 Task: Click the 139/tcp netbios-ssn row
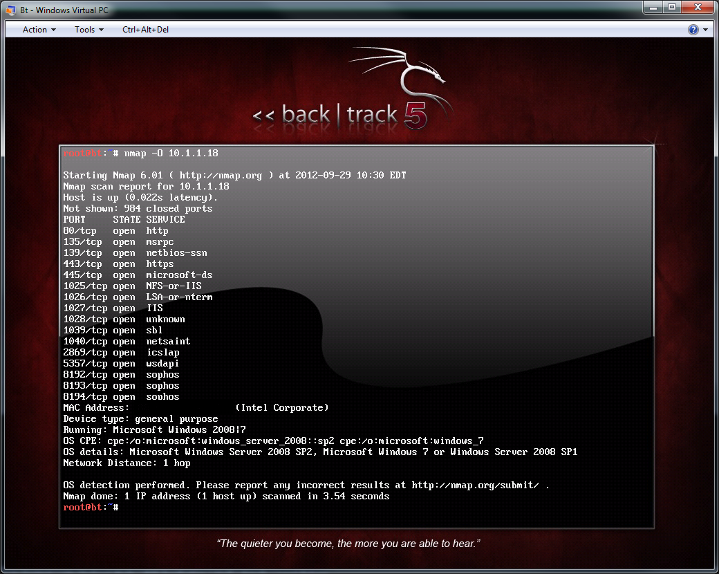[x=135, y=253]
